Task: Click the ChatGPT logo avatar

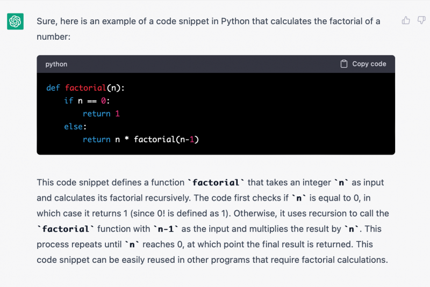Action: pos(15,21)
